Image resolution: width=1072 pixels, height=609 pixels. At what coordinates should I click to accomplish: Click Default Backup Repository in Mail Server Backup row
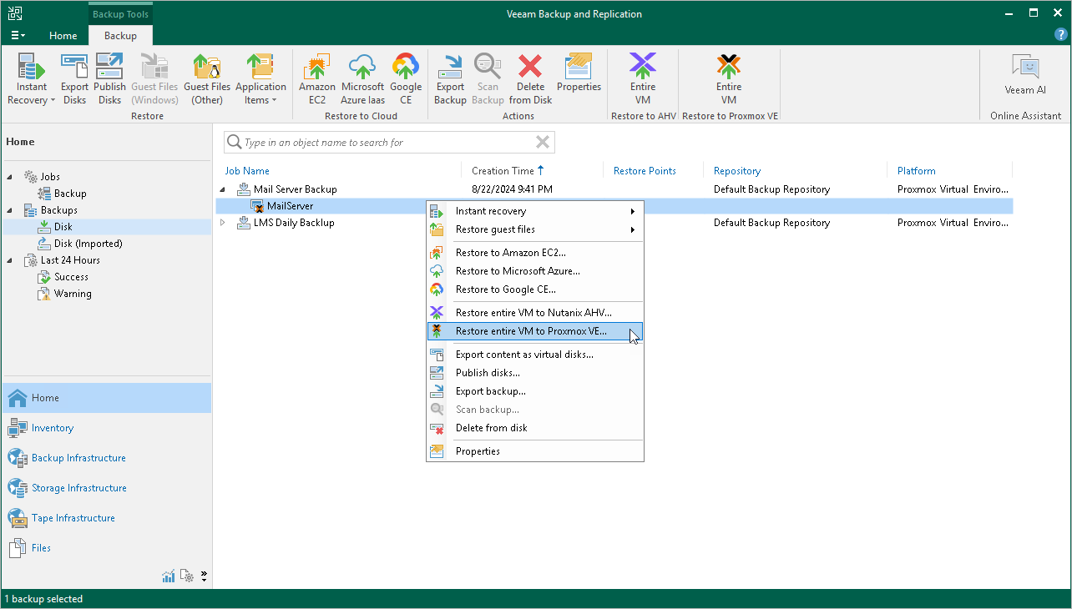point(771,189)
